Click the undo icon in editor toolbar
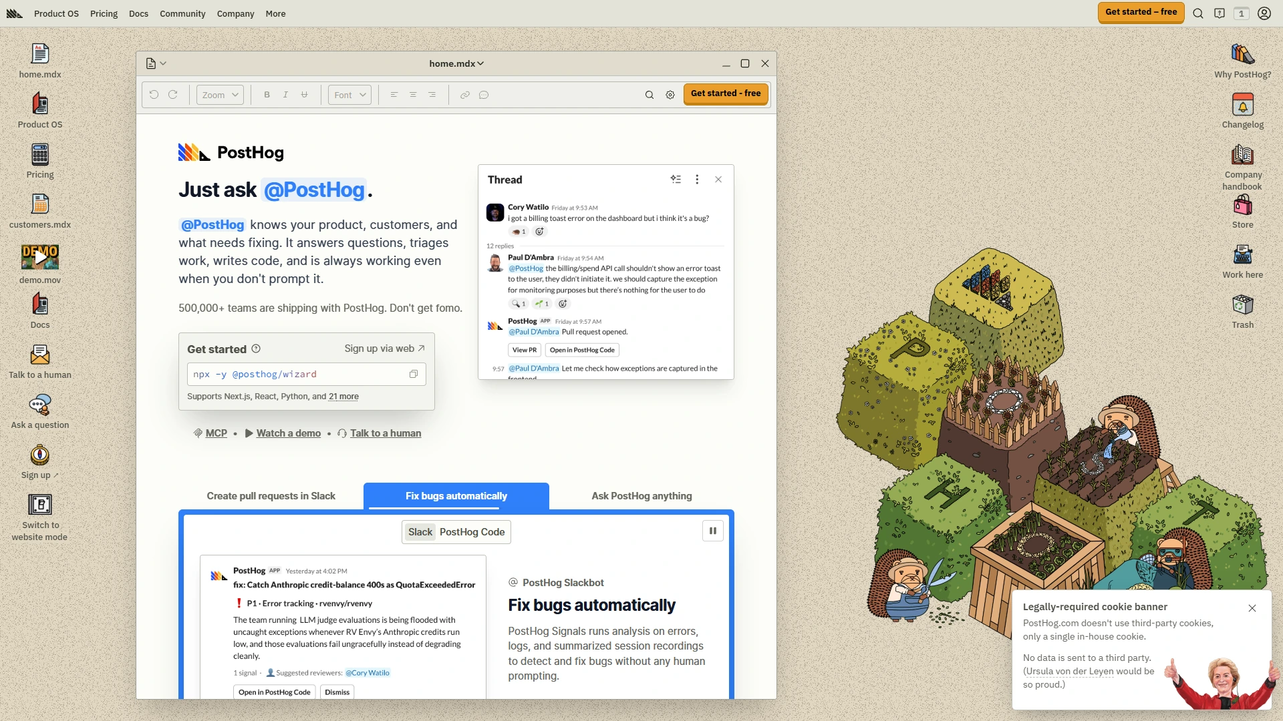The width and height of the screenshot is (1283, 721). coord(154,95)
